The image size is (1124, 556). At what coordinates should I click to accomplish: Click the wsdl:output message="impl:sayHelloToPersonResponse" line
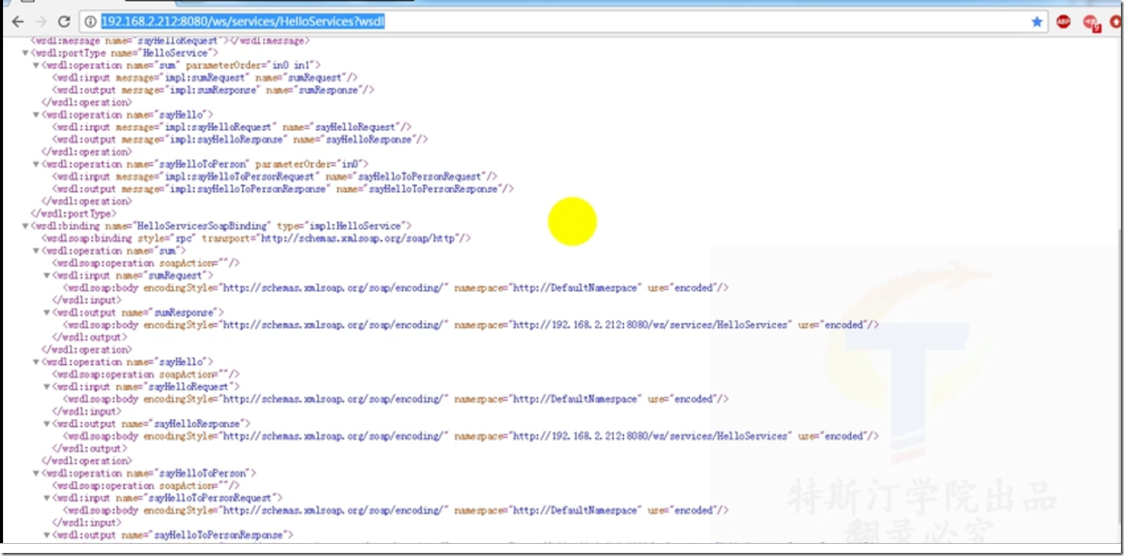click(x=282, y=189)
